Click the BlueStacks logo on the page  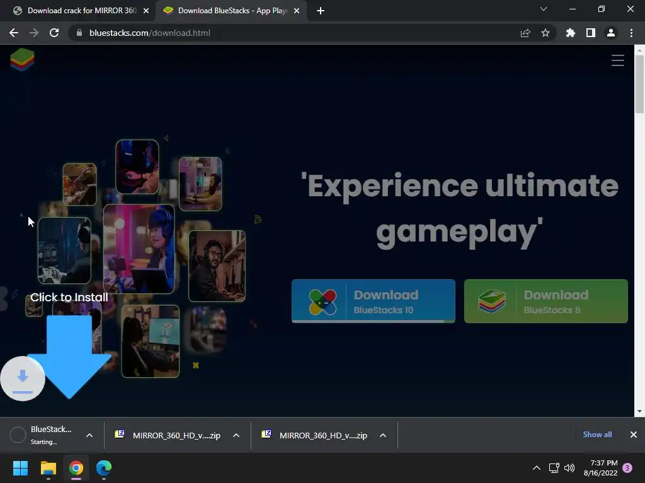click(22, 60)
